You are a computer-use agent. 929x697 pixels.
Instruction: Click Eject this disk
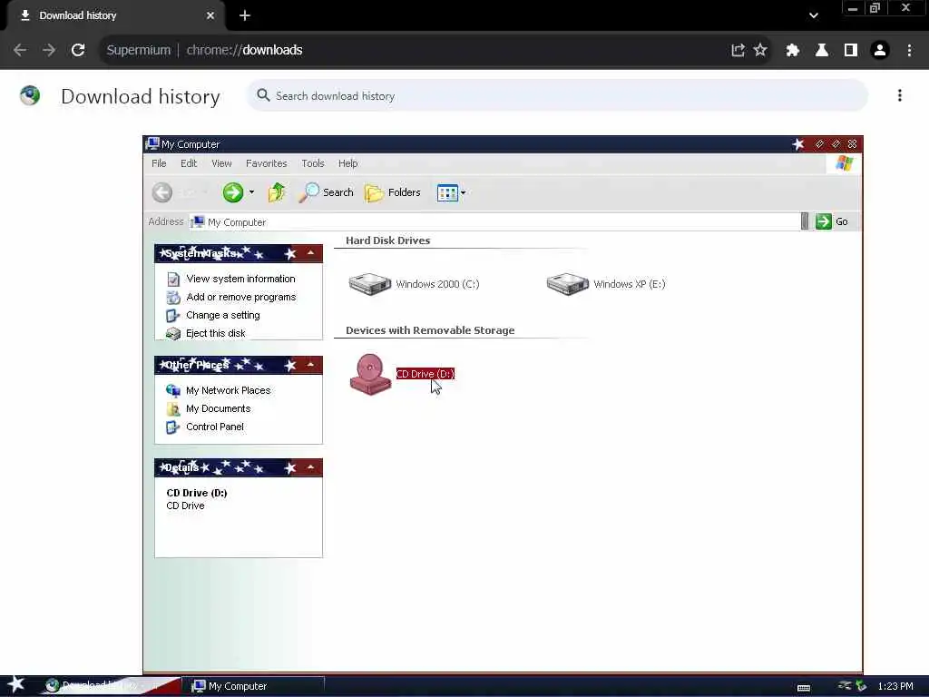pyautogui.click(x=216, y=334)
